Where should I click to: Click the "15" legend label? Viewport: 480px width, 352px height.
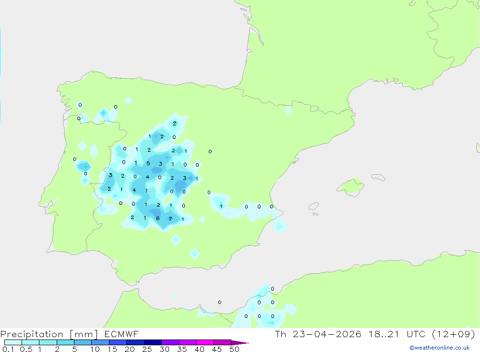click(x=112, y=349)
